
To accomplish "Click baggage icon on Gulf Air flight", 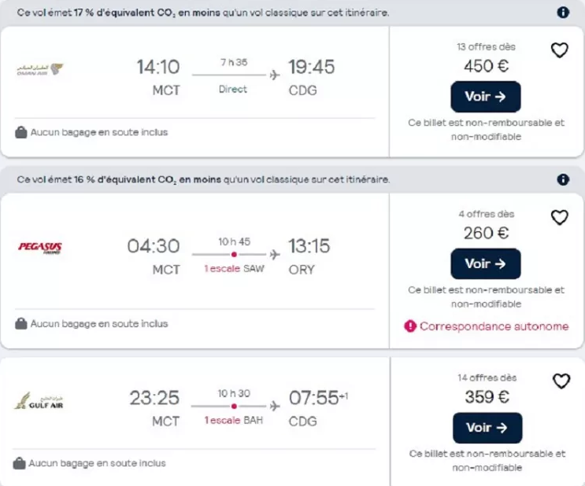I will (20, 463).
